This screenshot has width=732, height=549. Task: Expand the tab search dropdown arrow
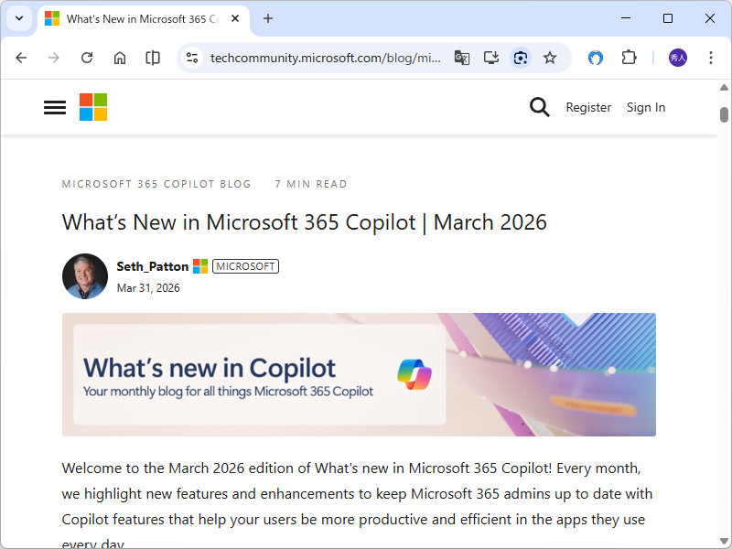coord(19,18)
